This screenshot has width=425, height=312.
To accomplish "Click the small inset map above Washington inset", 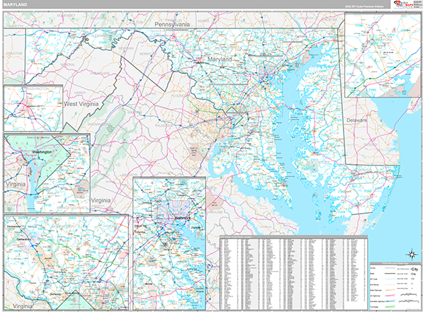I will tap(32, 108).
